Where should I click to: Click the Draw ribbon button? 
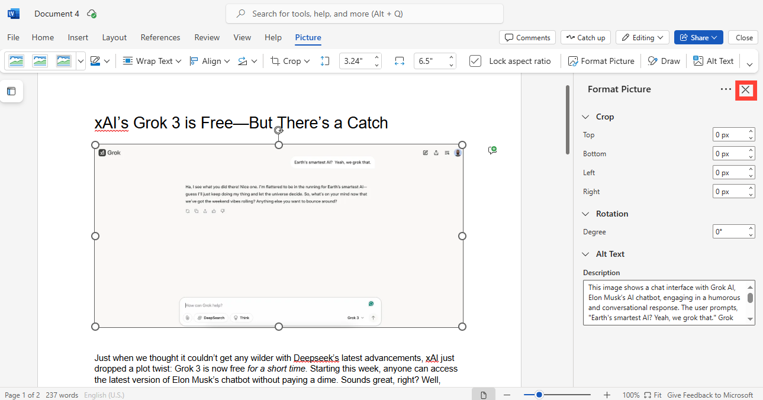click(x=664, y=61)
